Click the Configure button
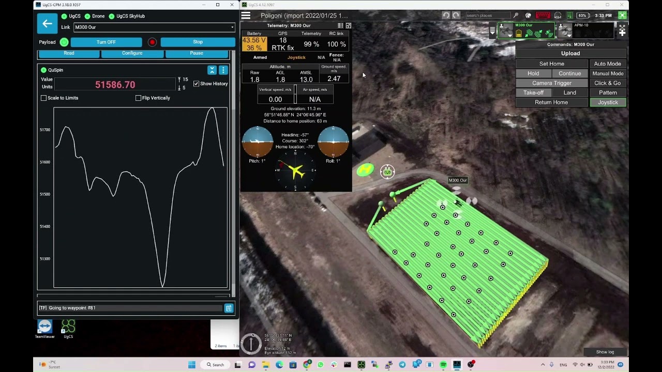This screenshot has height=372, width=662. click(x=132, y=54)
